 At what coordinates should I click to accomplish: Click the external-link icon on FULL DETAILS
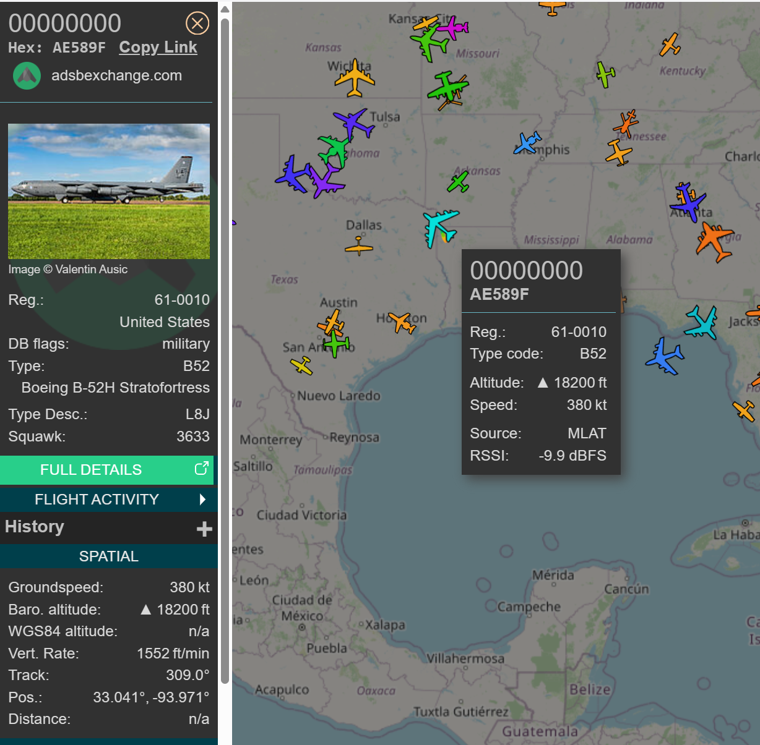[201, 469]
